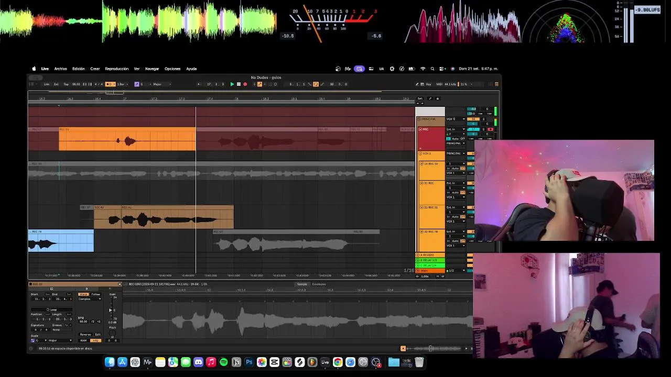Open the Crear menu
The image size is (671, 377).
95,69
